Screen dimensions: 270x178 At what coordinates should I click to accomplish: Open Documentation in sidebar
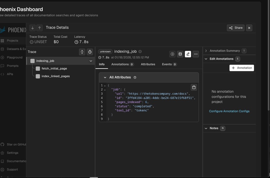point(16,161)
